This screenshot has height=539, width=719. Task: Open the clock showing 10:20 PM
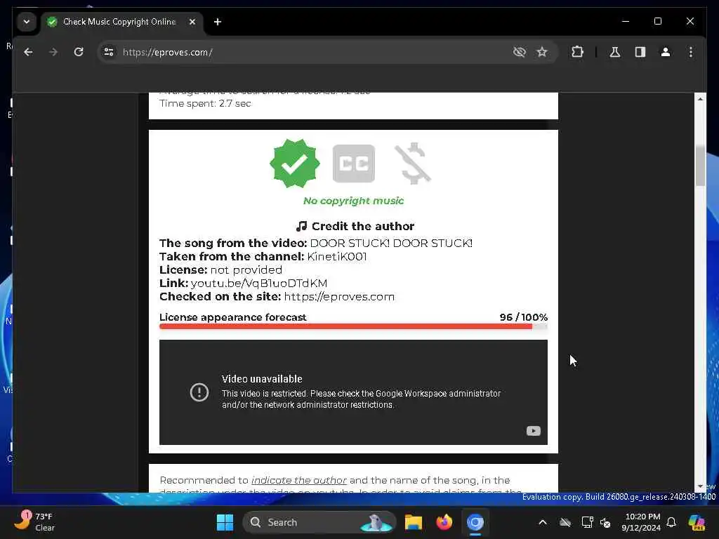point(642,522)
